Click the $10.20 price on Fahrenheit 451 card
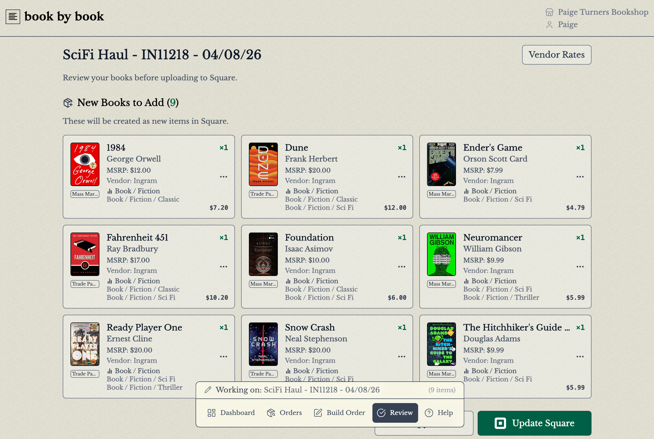Image resolution: width=654 pixels, height=439 pixels. [x=217, y=298]
